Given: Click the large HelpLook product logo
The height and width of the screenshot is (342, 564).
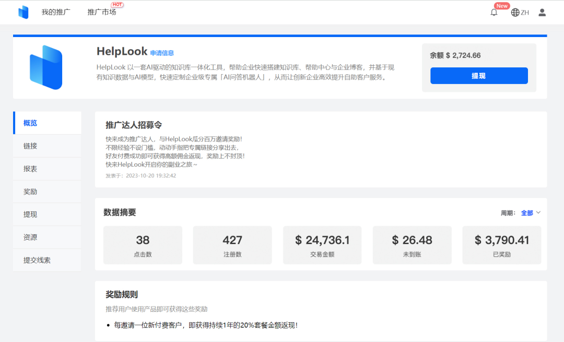Looking at the screenshot, I should 46,67.
